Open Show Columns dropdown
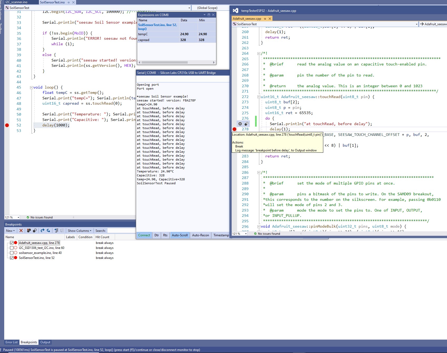 click(80, 231)
